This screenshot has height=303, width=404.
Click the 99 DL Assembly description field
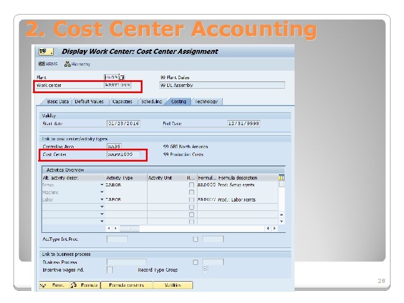(222, 85)
